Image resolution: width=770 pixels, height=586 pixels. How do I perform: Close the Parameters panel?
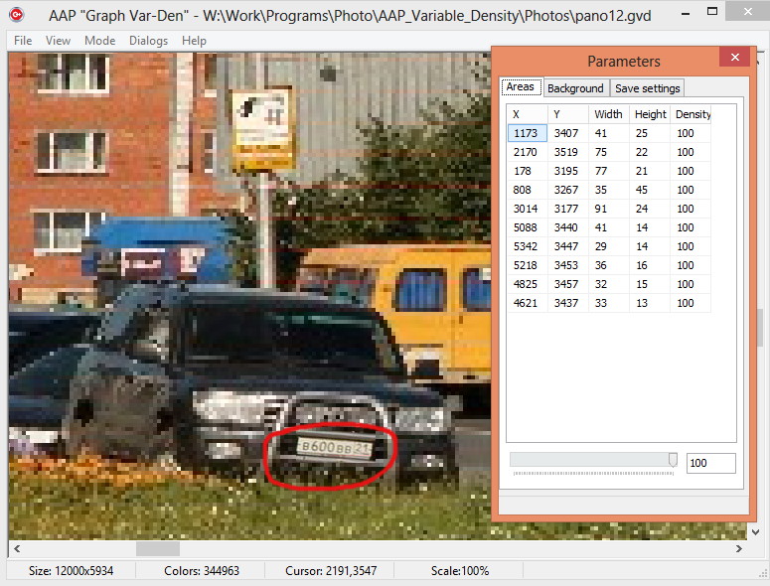coord(734,57)
